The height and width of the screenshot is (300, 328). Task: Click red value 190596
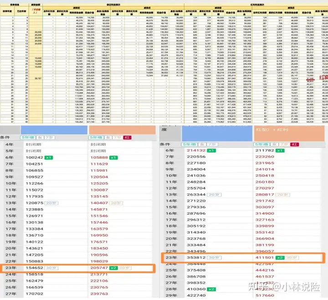99,255
